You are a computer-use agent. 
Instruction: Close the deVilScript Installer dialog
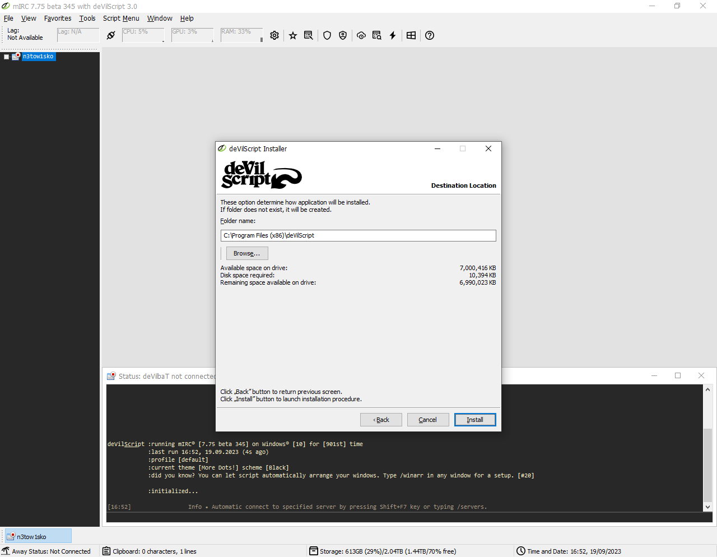click(488, 148)
